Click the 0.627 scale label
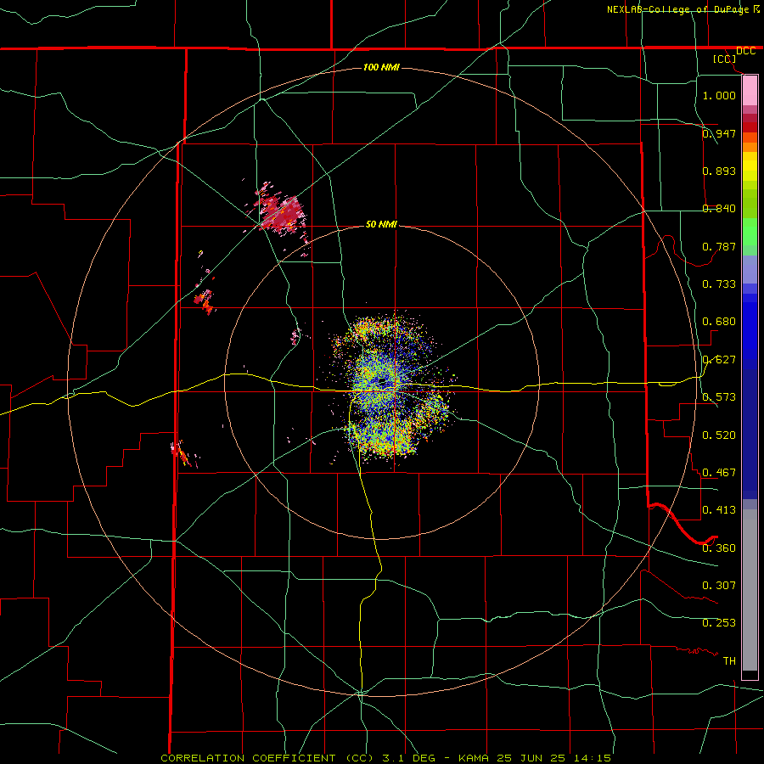Viewport: 764px width, 764px height. 719,360
